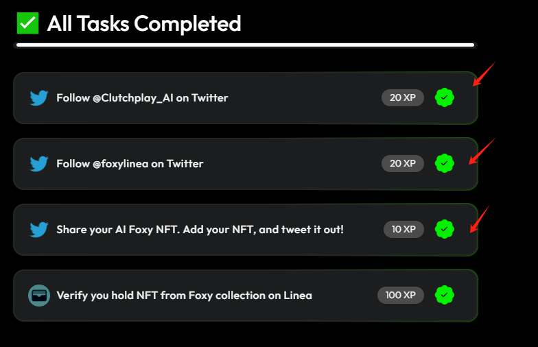Viewport: 538px width, 347px height.
Task: Click Twitter icon on Share NFT task
Action: (38, 230)
